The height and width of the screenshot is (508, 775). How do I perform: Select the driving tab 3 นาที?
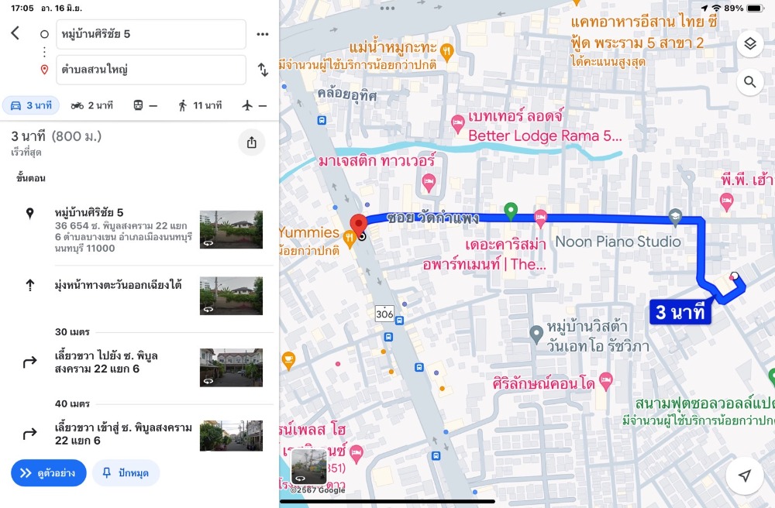click(31, 105)
